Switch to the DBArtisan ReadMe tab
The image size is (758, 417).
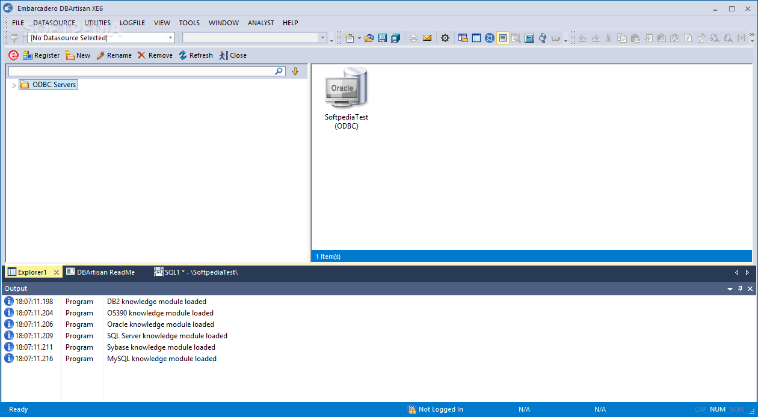pos(100,272)
